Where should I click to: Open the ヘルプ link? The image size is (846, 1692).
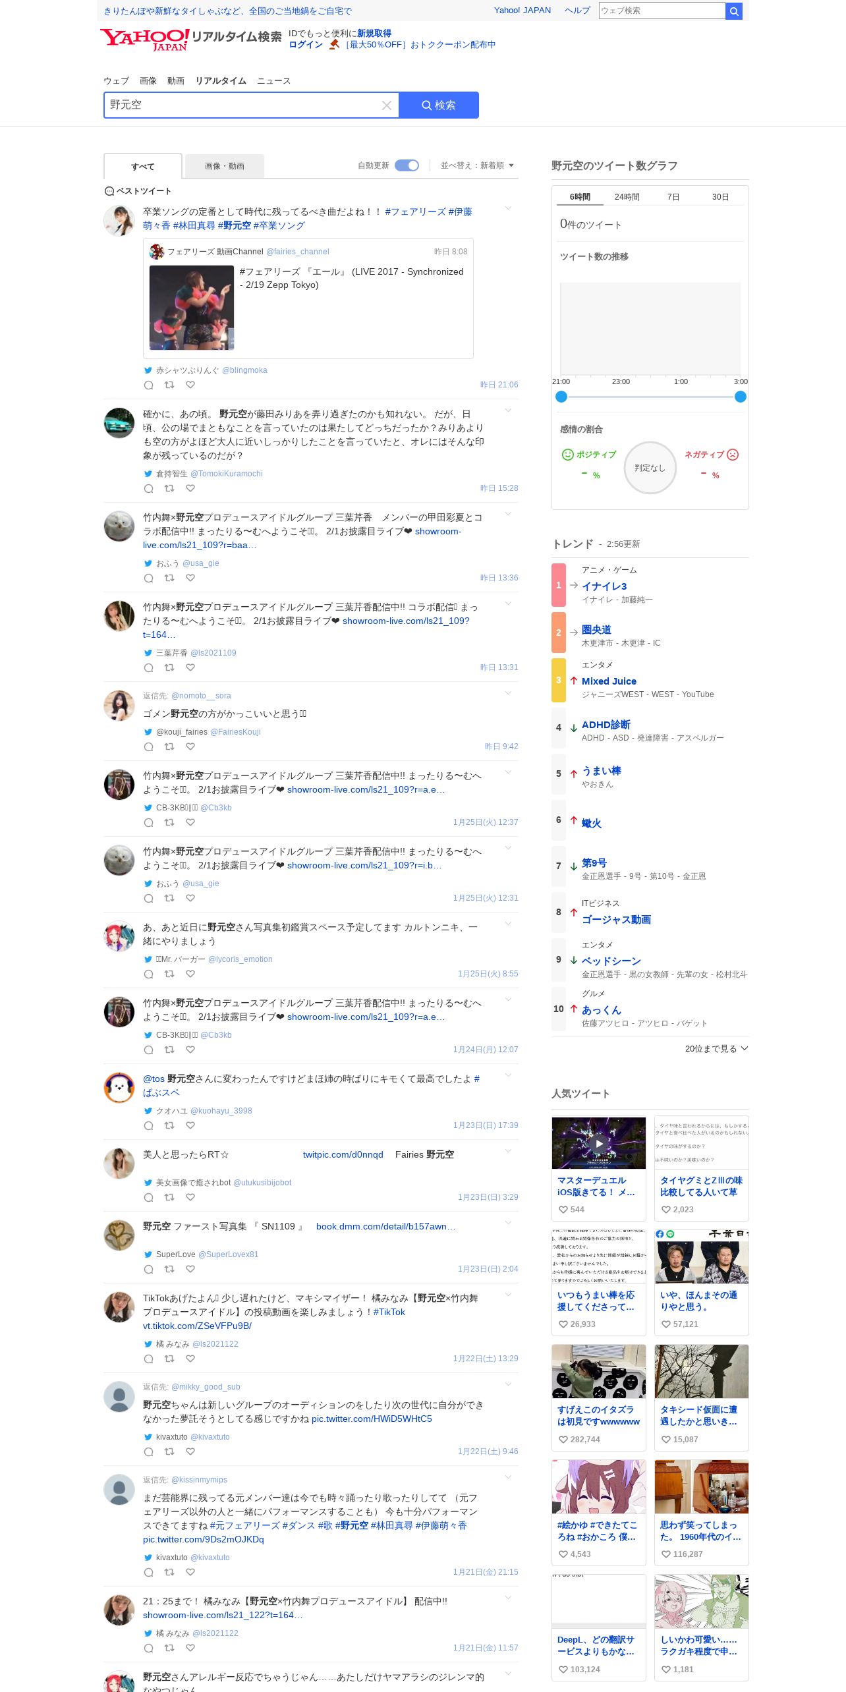pyautogui.click(x=577, y=11)
